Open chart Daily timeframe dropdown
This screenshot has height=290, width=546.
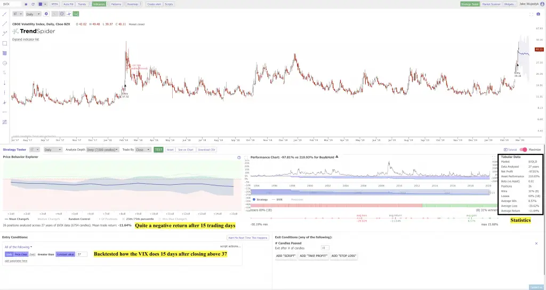point(33,14)
